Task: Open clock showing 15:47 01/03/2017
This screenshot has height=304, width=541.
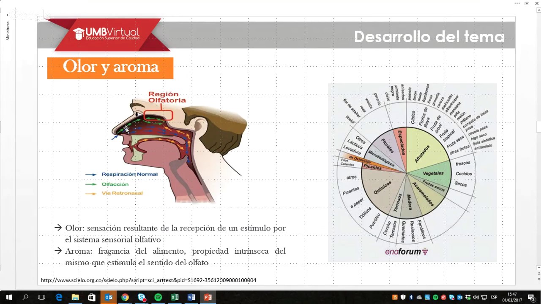Action: point(512,297)
